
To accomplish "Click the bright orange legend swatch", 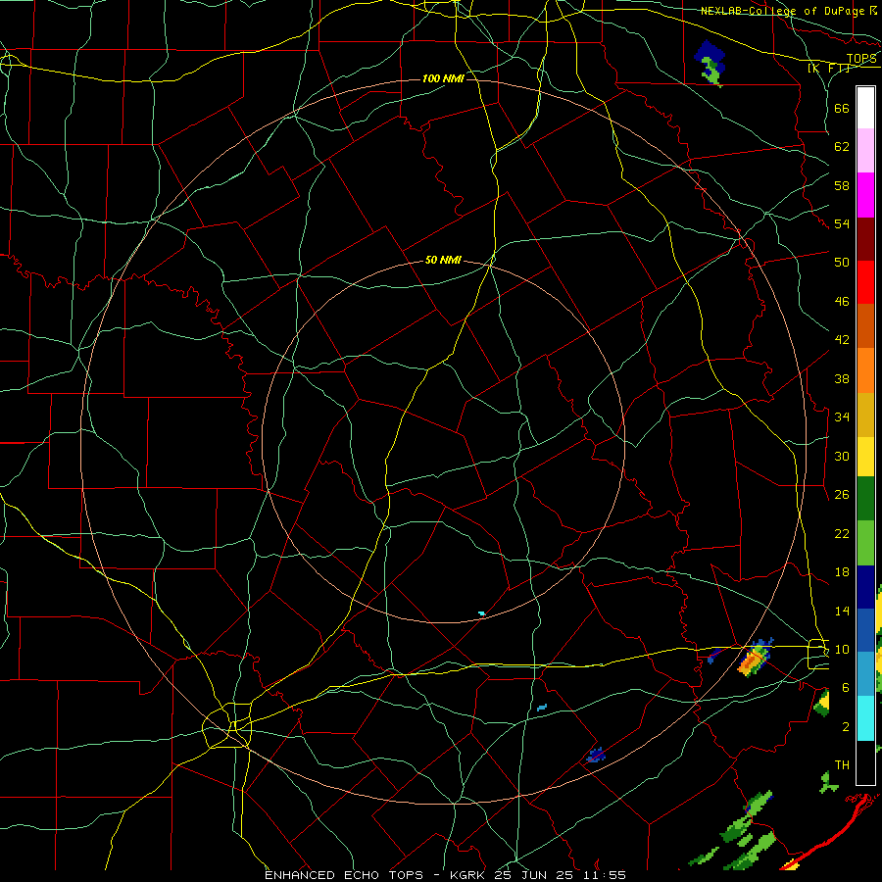I will [865, 369].
